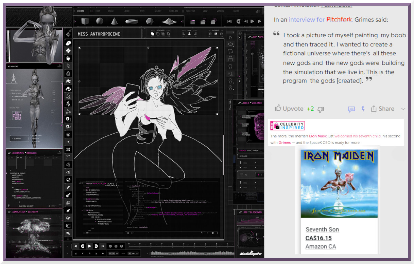Open the CREATE menu tab
The width and height of the screenshot is (414, 264).
pos(81,11)
